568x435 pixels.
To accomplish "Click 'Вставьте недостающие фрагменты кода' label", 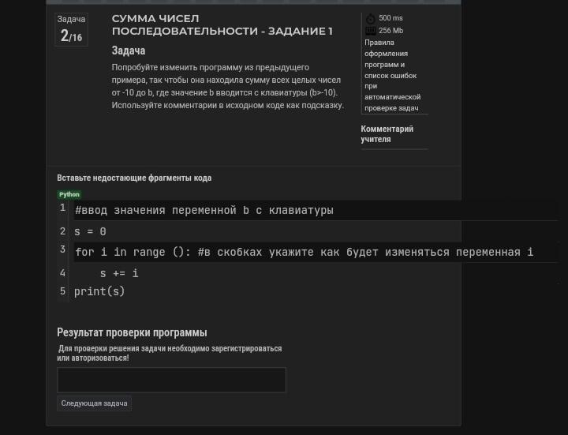I will (134, 178).
